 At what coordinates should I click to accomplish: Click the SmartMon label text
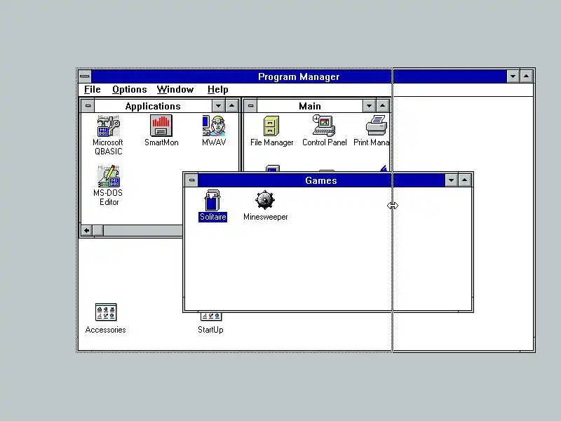coord(161,142)
